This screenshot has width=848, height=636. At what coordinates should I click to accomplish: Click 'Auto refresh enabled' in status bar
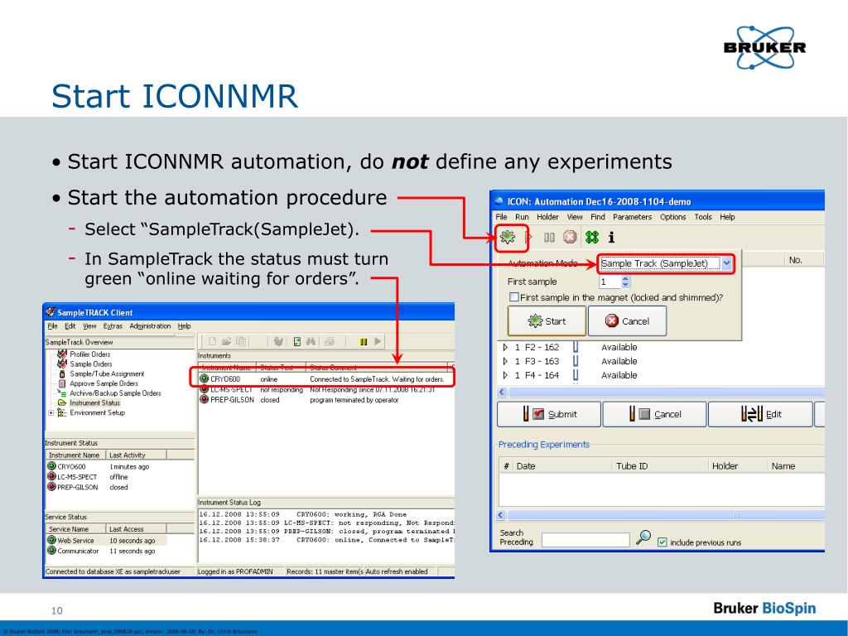pos(397,571)
